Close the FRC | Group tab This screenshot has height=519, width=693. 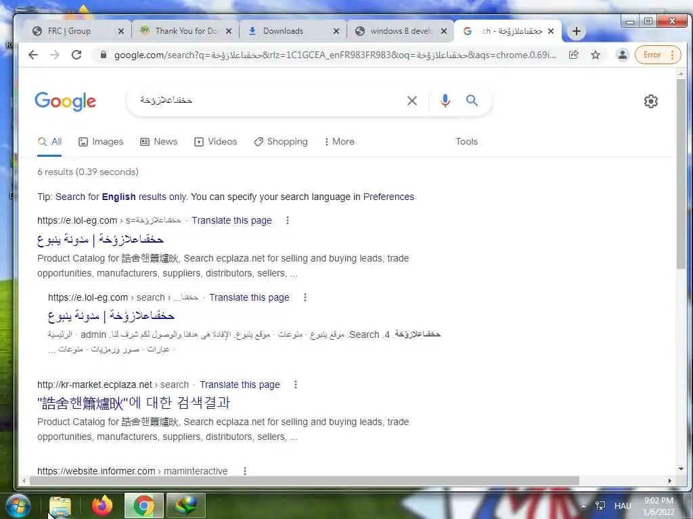pyautogui.click(x=121, y=31)
